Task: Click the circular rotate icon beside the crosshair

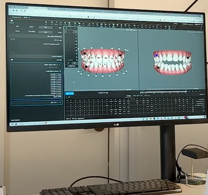Action: (x=169, y=27)
